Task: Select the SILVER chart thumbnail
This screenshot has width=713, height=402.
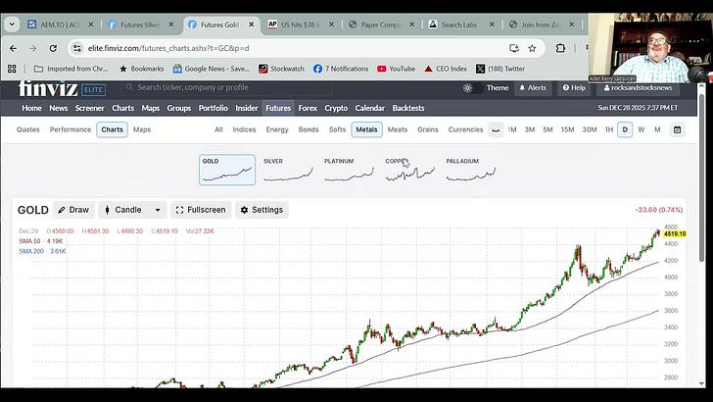Action: (x=288, y=170)
